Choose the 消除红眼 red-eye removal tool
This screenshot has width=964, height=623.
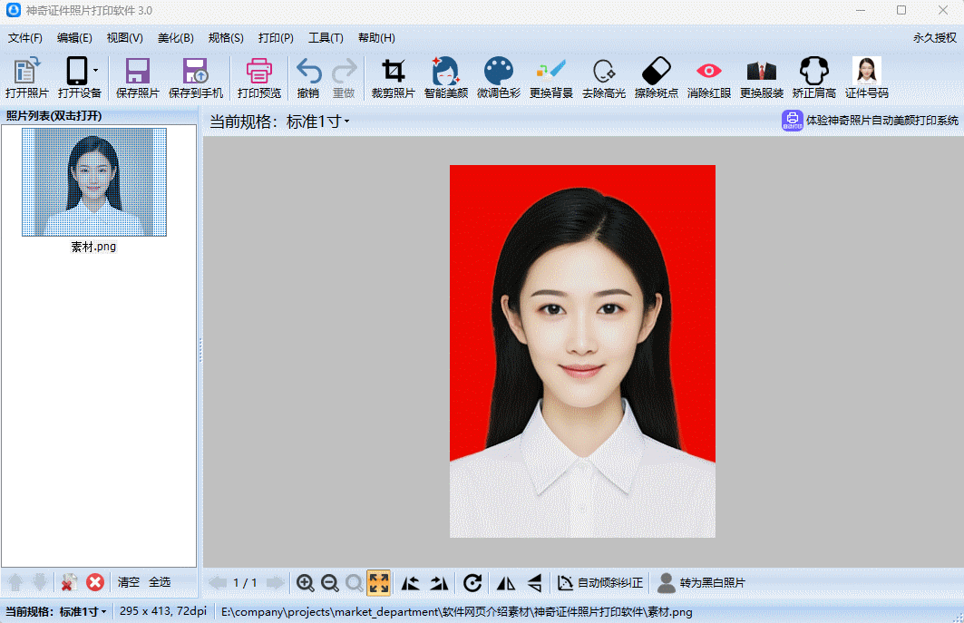708,78
